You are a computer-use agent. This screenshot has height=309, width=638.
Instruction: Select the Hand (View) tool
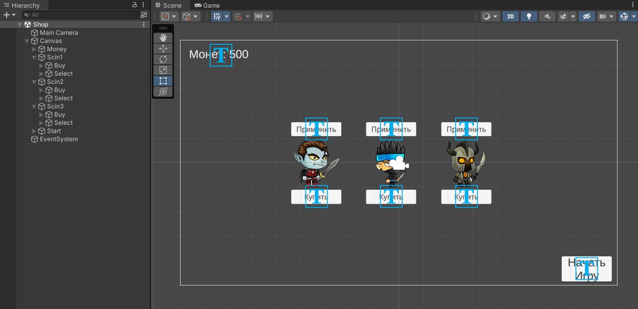coord(163,38)
